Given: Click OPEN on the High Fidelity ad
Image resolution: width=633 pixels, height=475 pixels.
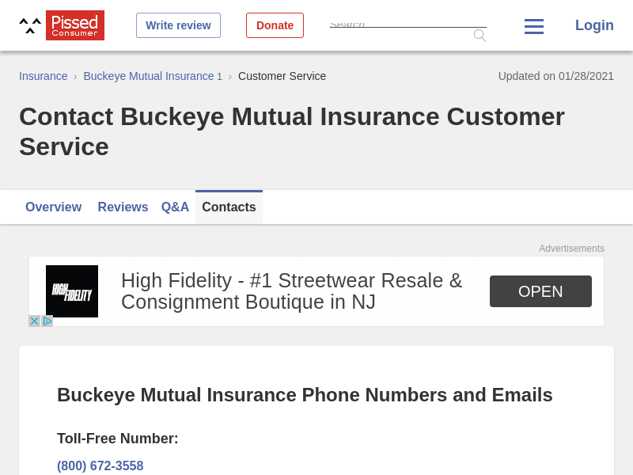Looking at the screenshot, I should [540, 291].
